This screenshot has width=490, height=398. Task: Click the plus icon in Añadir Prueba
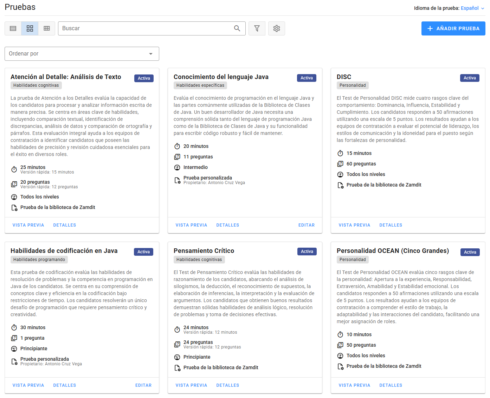click(430, 28)
